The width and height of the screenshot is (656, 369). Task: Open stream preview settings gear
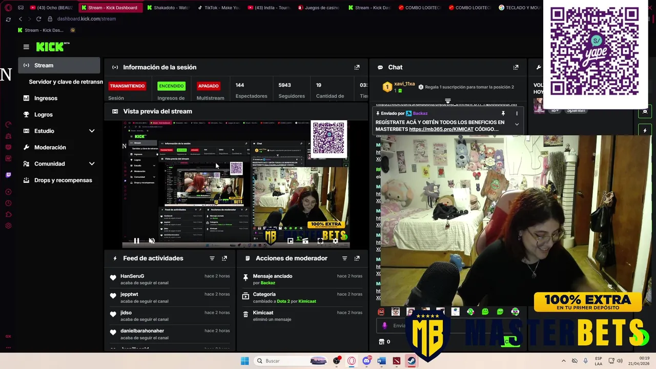point(335,240)
